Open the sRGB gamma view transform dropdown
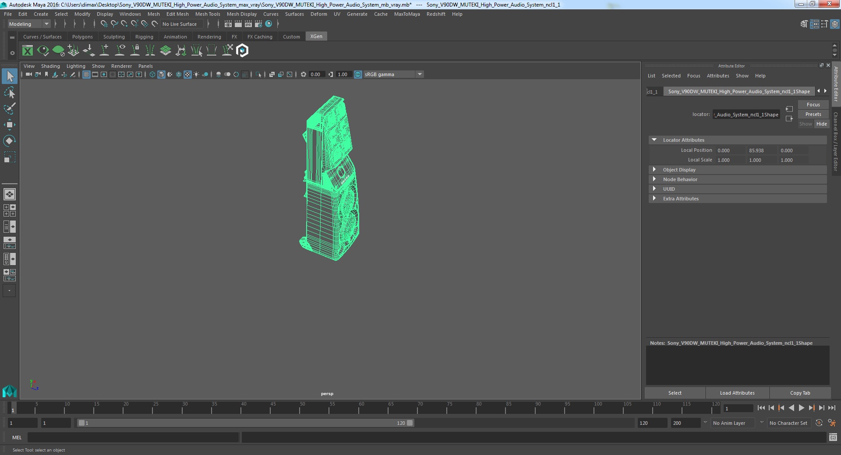841x455 pixels. [394, 74]
